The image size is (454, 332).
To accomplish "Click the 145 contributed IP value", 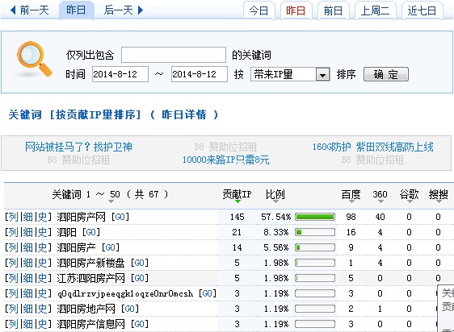I will point(238,217).
